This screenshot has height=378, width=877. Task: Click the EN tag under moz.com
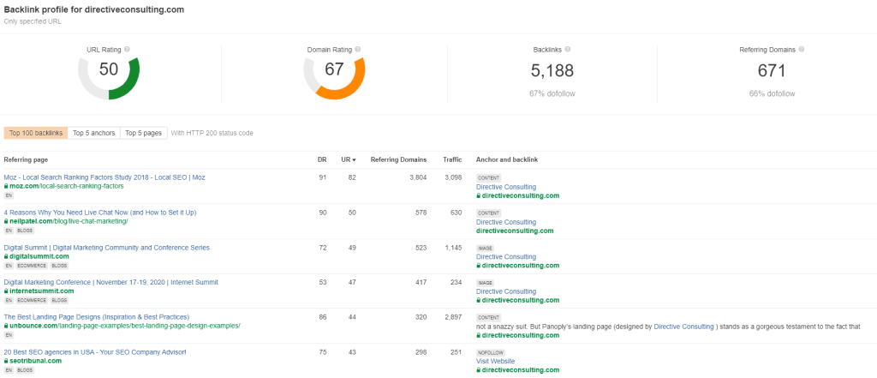click(x=9, y=195)
